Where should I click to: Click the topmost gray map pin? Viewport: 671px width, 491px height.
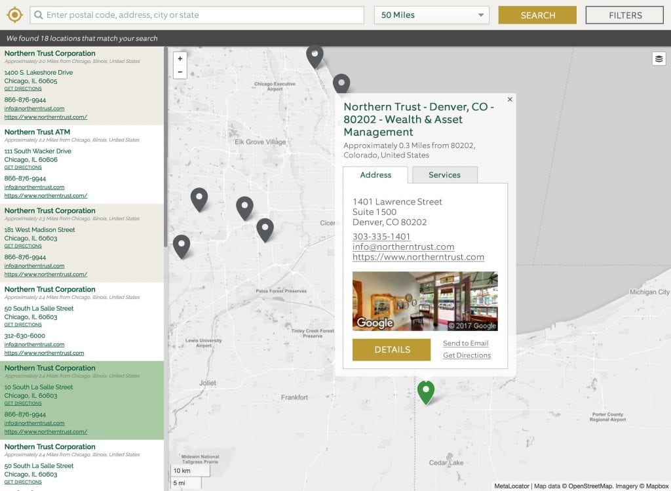click(x=315, y=52)
